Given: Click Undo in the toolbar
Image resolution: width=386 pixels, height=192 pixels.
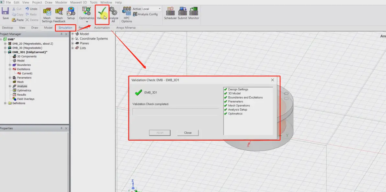Looking at the screenshot, I should (x=31, y=9).
